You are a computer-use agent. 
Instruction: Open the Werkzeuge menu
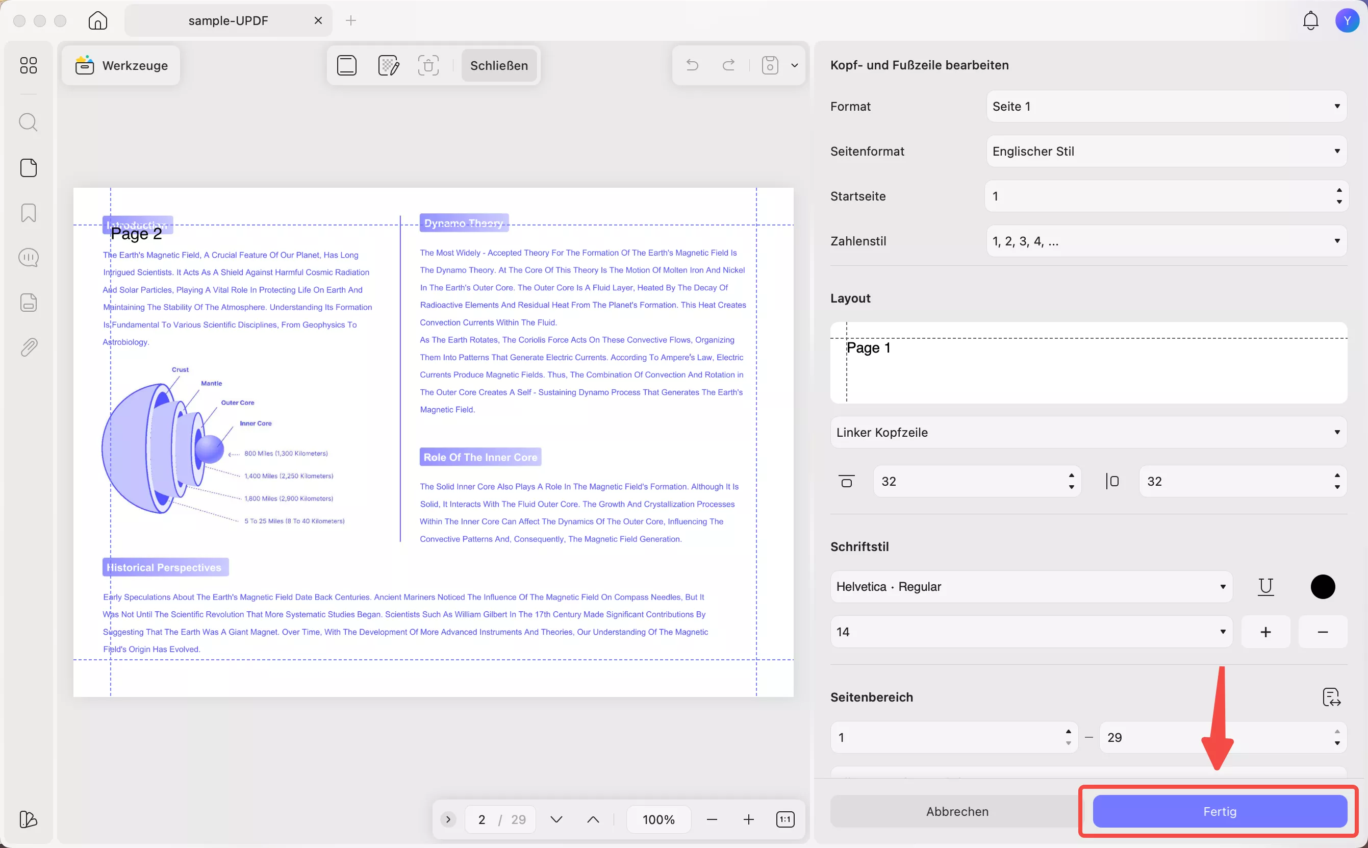coord(120,65)
